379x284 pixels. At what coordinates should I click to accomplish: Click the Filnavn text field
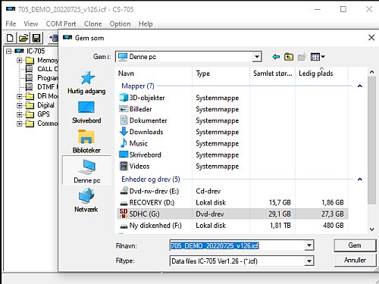pyautogui.click(x=237, y=245)
